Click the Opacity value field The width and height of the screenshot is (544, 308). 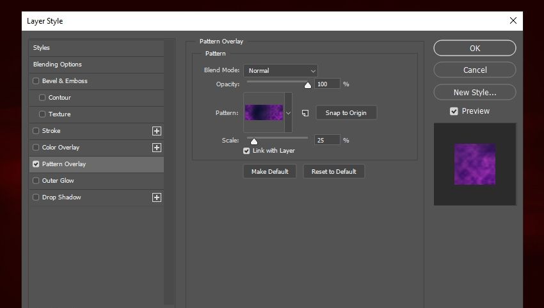327,84
